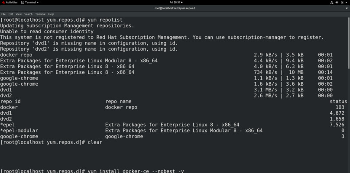Open the Edit menu
The width and height of the screenshot is (350, 173).
point(11,14)
